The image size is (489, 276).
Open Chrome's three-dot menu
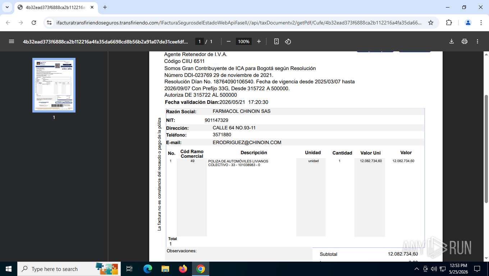(481, 23)
